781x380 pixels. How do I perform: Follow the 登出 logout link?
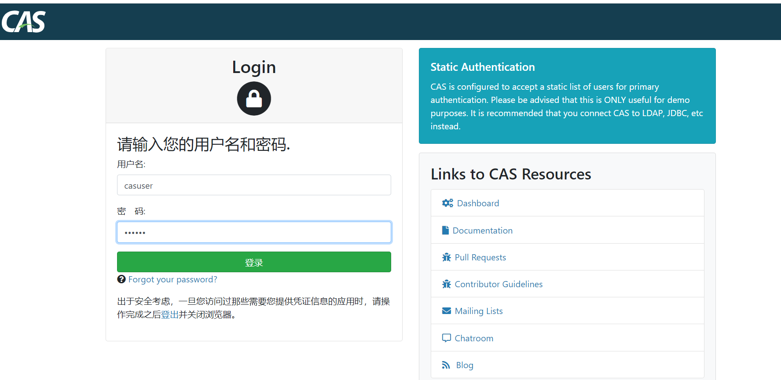[170, 314]
